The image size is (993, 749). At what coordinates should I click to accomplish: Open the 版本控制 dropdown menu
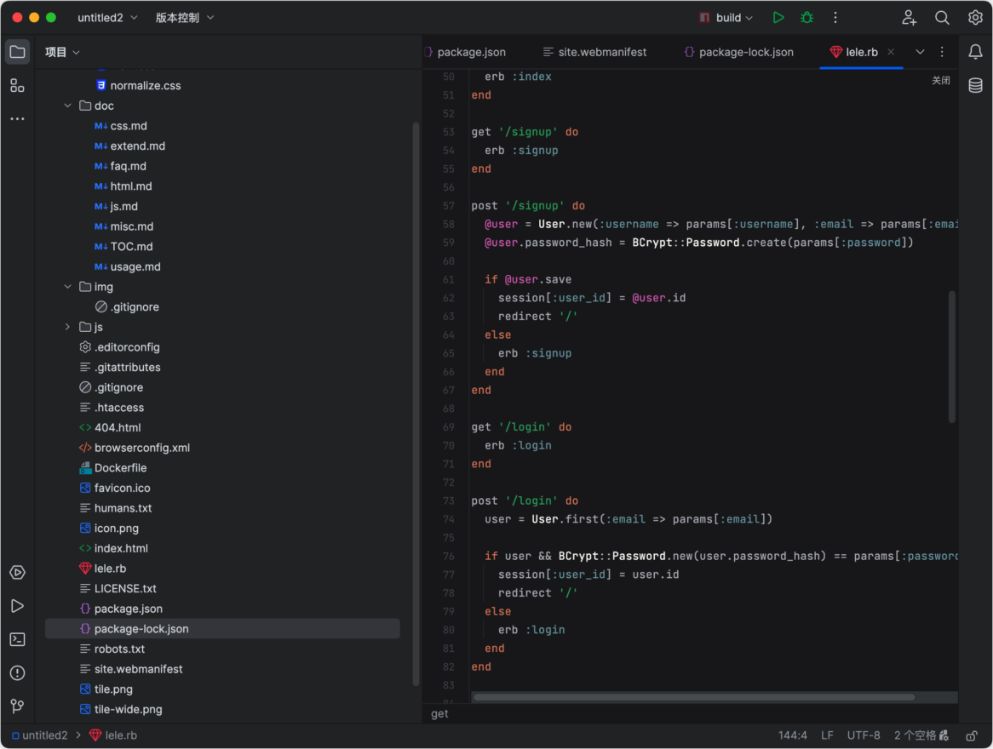184,18
